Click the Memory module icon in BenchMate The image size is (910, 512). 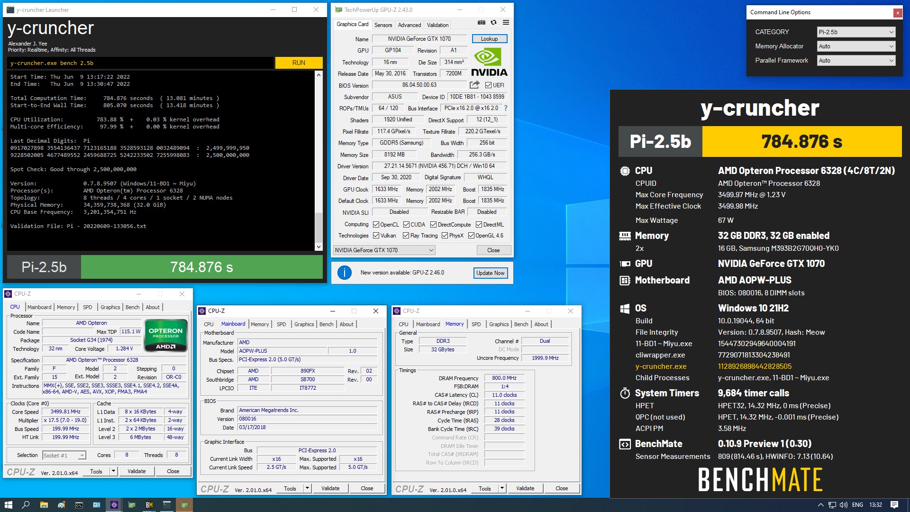625,236
